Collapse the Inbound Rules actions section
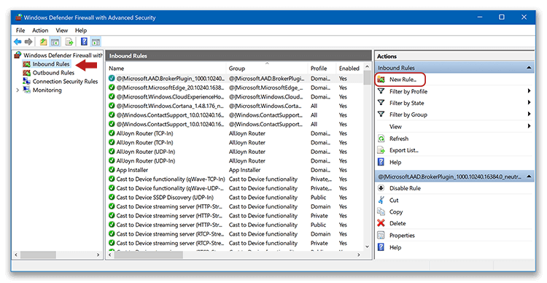The width and height of the screenshot is (547, 283). (529, 68)
